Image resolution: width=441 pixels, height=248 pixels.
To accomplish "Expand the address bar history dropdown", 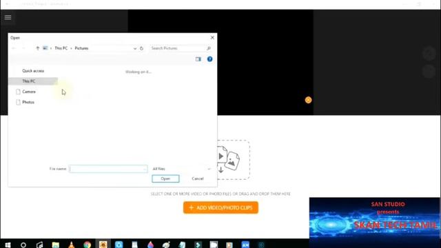I will click(135, 48).
